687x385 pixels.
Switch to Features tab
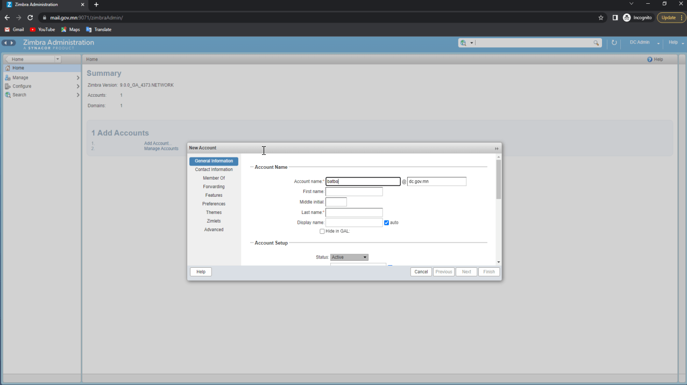(x=214, y=196)
